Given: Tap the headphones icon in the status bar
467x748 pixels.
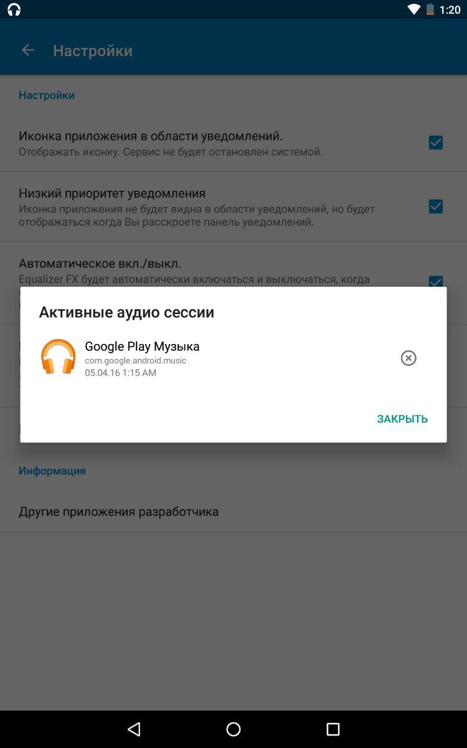Looking at the screenshot, I should click(x=14, y=9).
